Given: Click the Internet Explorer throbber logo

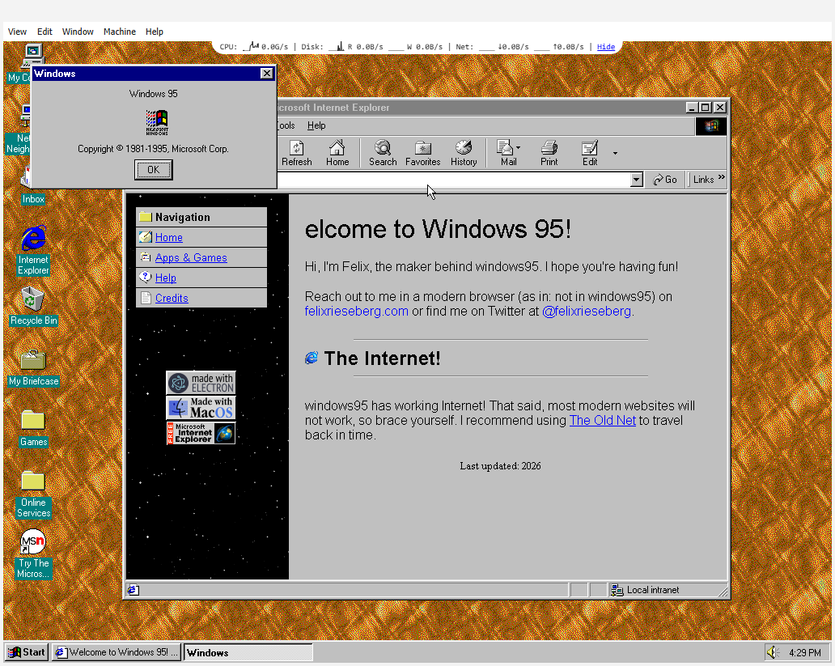Looking at the screenshot, I should point(711,126).
